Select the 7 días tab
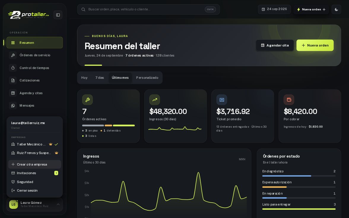The width and height of the screenshot is (349, 218). (x=100, y=78)
